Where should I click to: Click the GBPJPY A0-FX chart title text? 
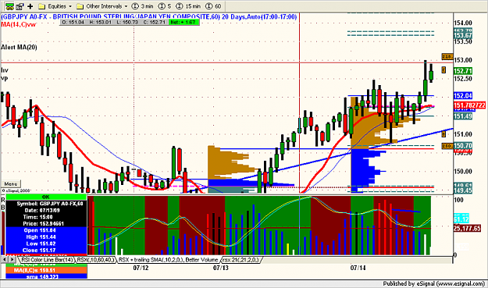(x=149, y=16)
